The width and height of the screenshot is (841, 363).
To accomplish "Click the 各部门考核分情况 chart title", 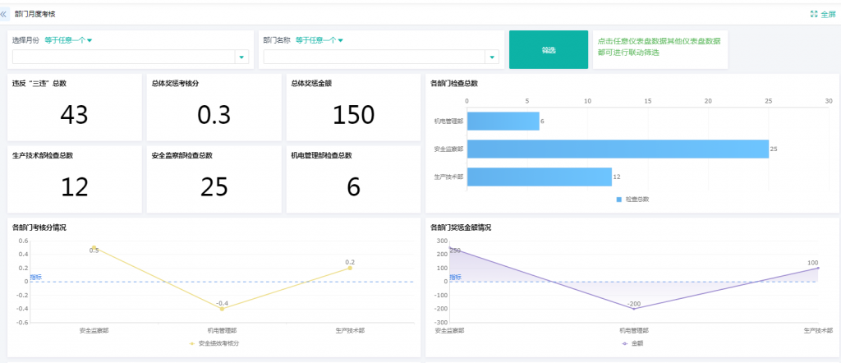I will point(39,227).
